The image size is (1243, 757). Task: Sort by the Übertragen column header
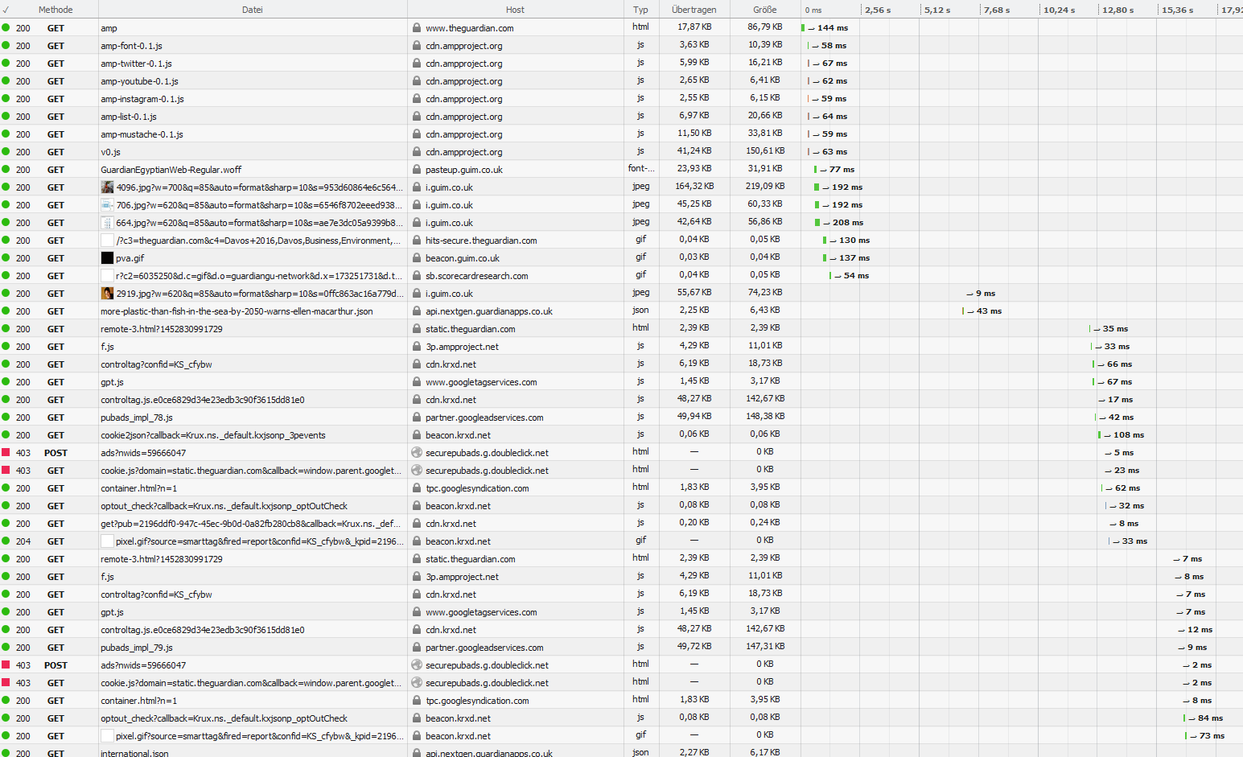[x=694, y=10]
